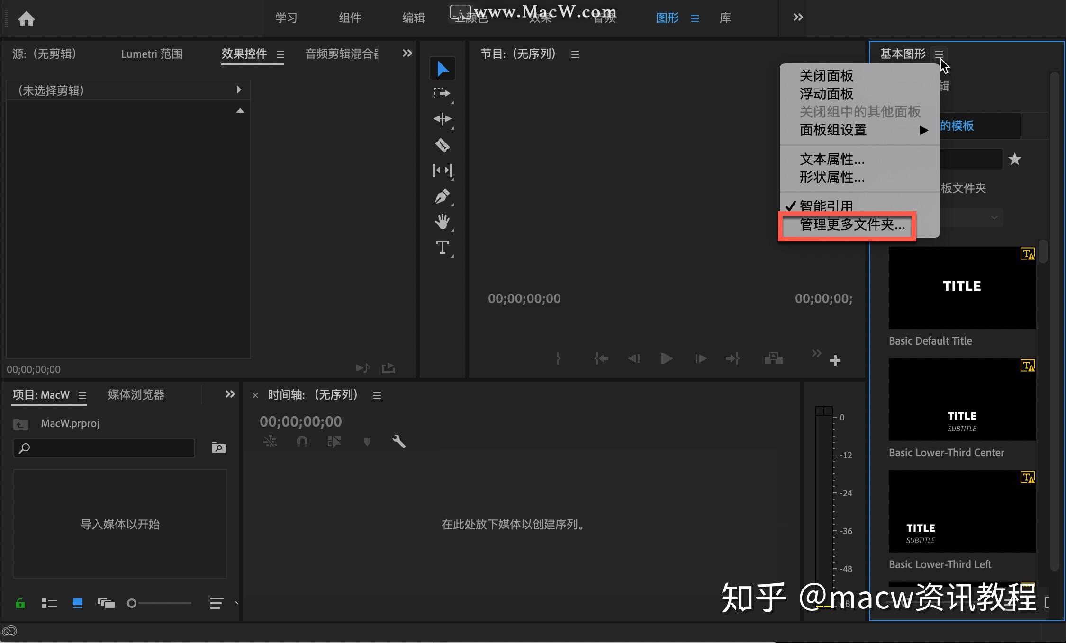The height and width of the screenshot is (643, 1066).
Task: Select the Razor tool
Action: coord(443,145)
